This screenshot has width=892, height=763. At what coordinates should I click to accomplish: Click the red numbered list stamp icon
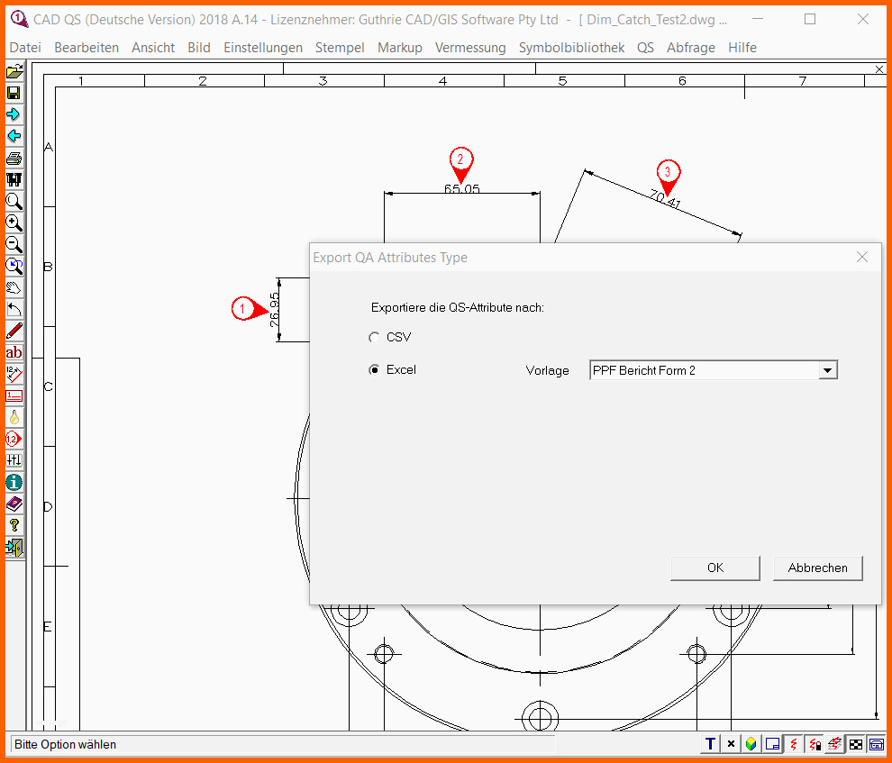coord(14,395)
